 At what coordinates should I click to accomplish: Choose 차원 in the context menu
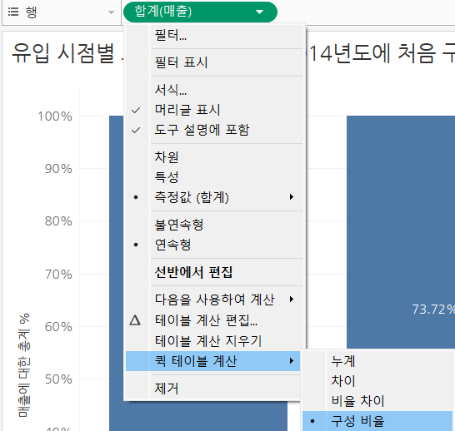(x=213, y=157)
